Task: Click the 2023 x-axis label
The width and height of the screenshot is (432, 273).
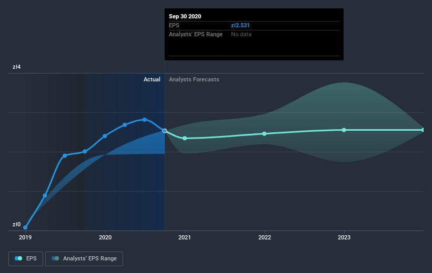Action: point(344,237)
